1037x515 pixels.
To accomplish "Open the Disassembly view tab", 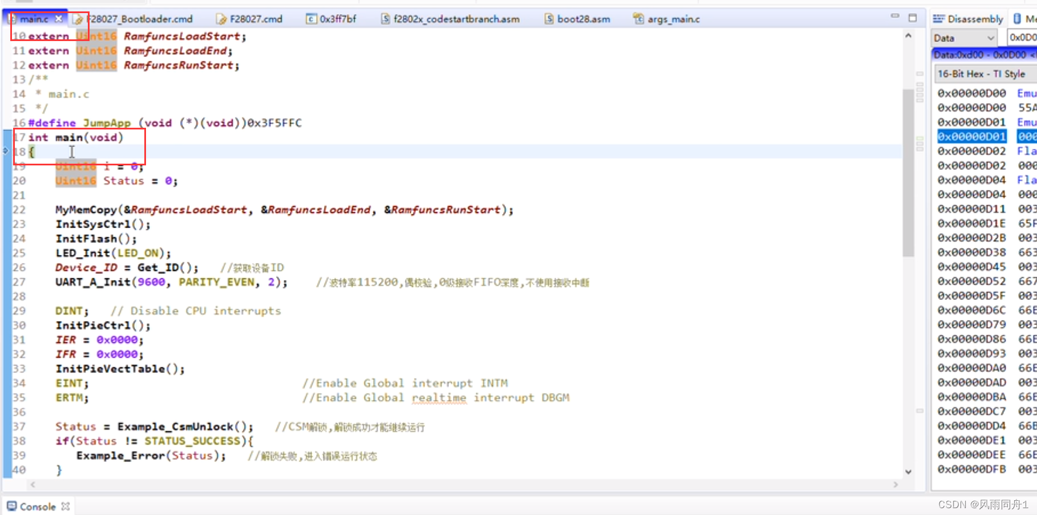I will 968,19.
